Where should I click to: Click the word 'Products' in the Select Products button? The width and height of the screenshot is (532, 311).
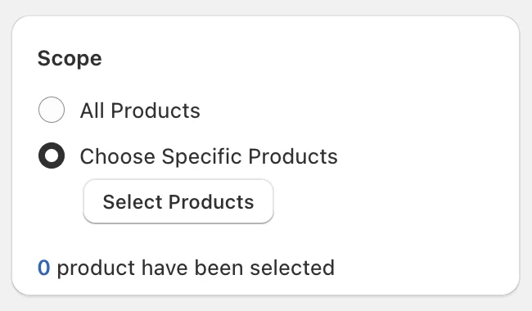tap(211, 202)
